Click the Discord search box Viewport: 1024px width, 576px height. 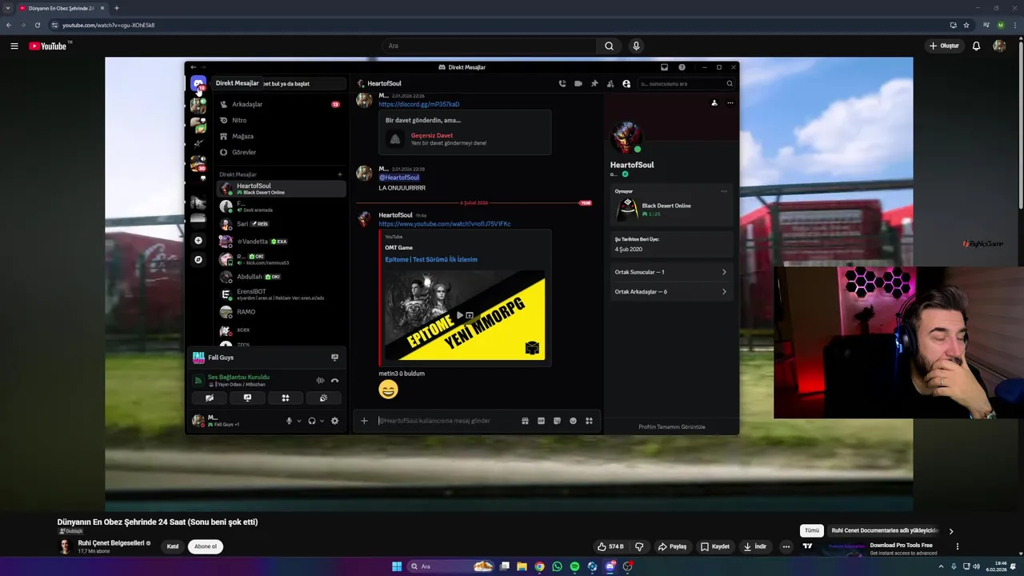point(686,83)
